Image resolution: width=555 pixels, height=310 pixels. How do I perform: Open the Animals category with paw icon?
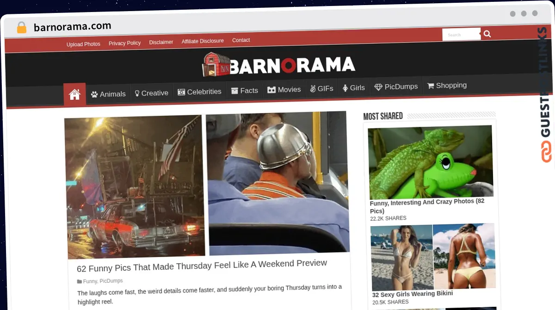[x=108, y=94]
